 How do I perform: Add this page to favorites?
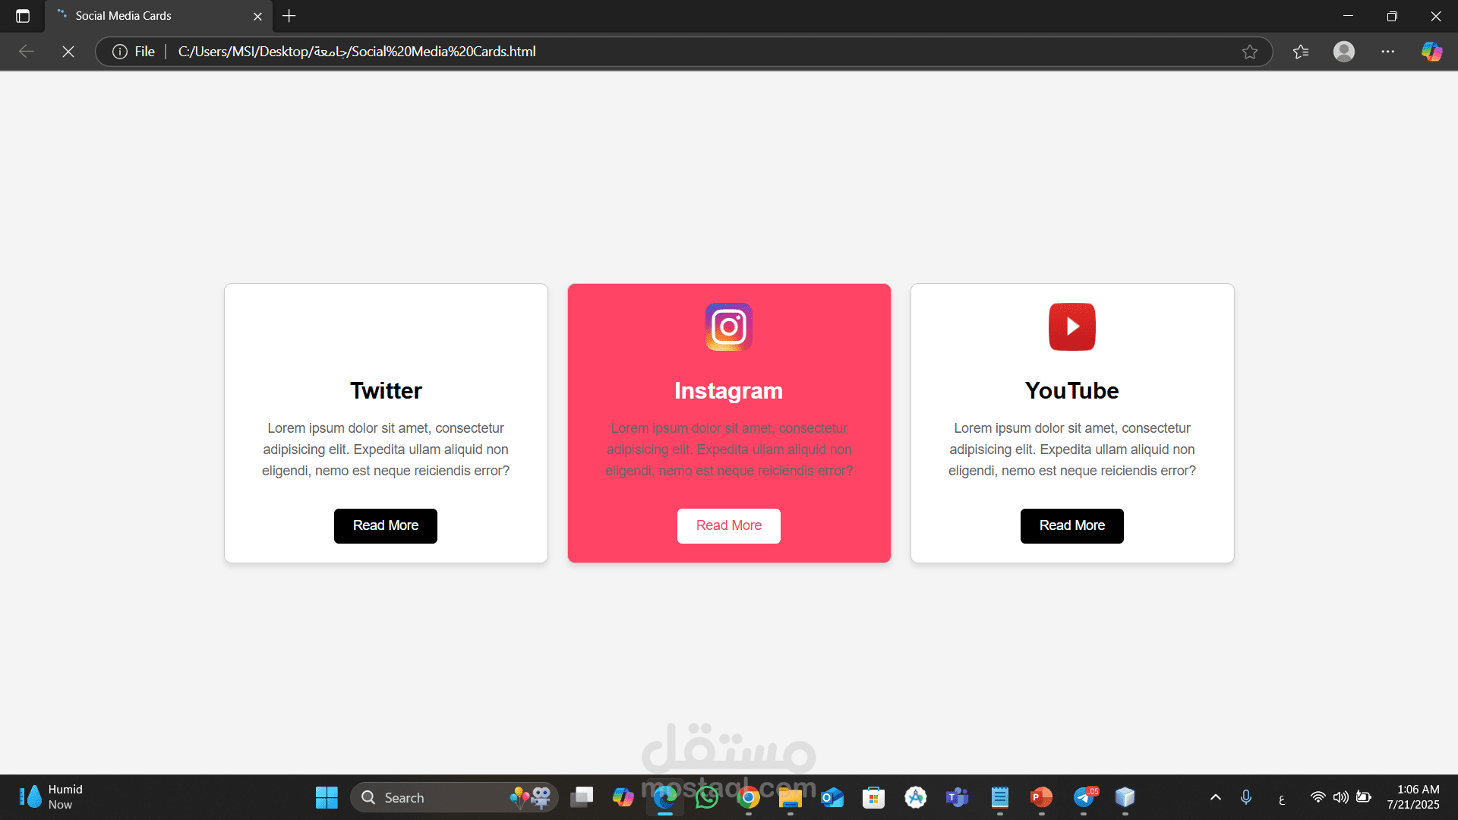pos(1250,52)
